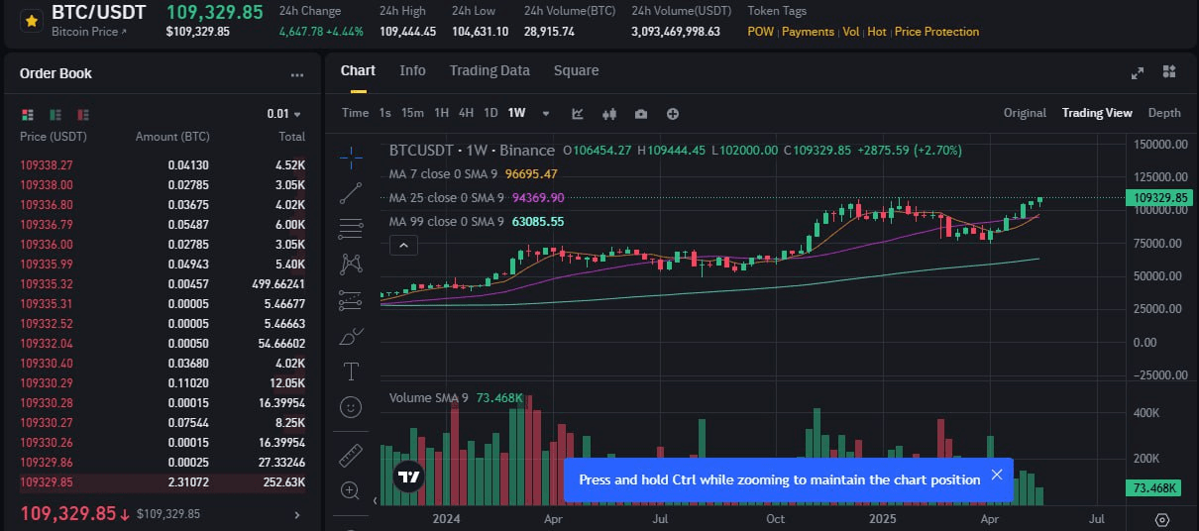Viewport: 1199px width, 531px height.
Task: Switch to the Info tab
Action: tap(412, 70)
